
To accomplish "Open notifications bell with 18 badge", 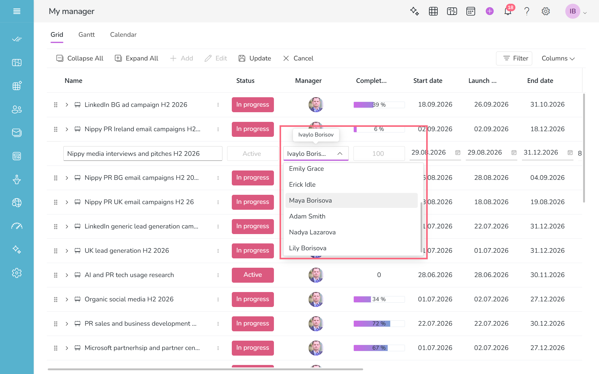I will point(508,11).
